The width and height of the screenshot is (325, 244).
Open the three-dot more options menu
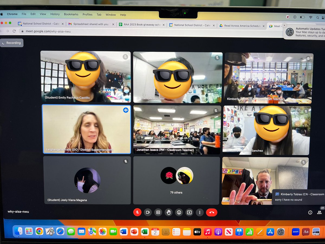200,212
